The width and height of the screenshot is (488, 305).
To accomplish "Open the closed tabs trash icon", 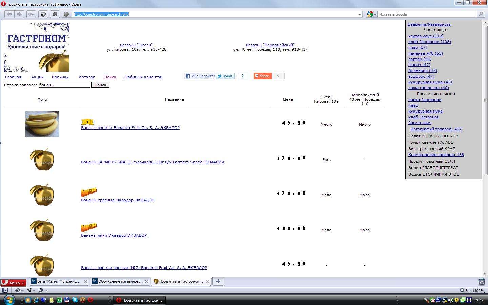I will coord(481,281).
